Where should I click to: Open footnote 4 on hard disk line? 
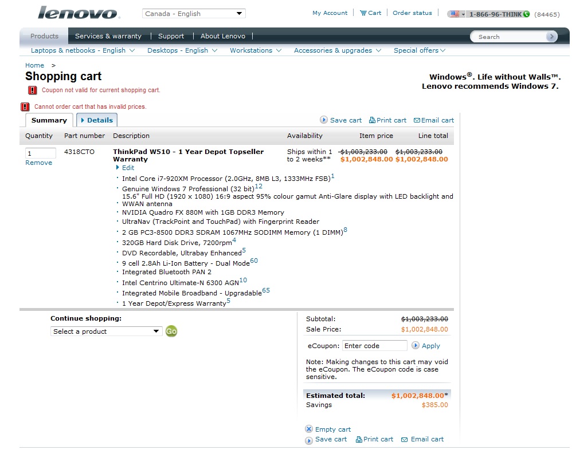pyautogui.click(x=234, y=240)
